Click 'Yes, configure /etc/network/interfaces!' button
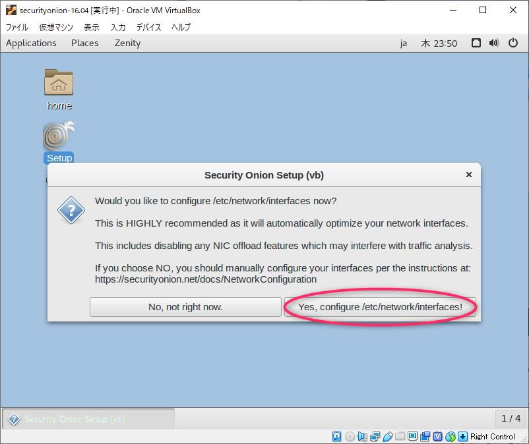Image resolution: width=529 pixels, height=444 pixels. 380,307
